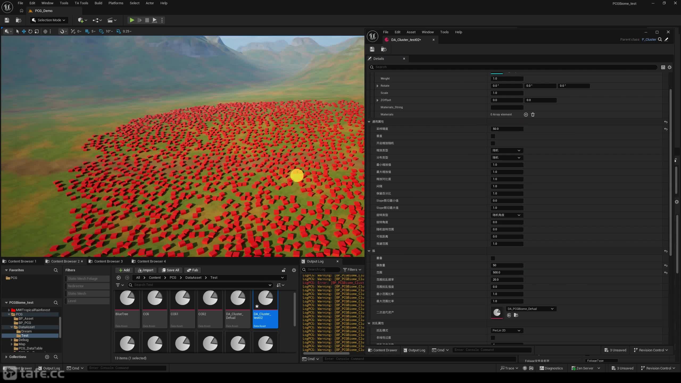The width and height of the screenshot is (681, 383).
Task: Toggle the 重叠 checkbox
Action: click(x=493, y=258)
